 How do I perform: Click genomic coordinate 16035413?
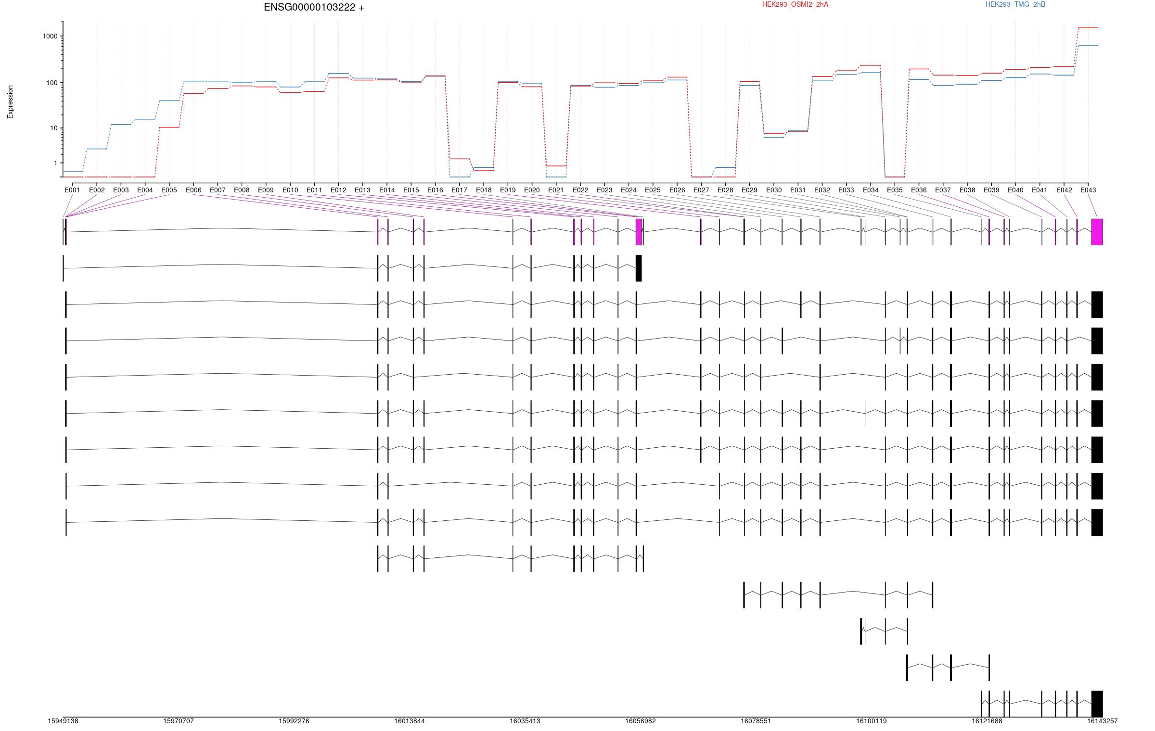525,721
